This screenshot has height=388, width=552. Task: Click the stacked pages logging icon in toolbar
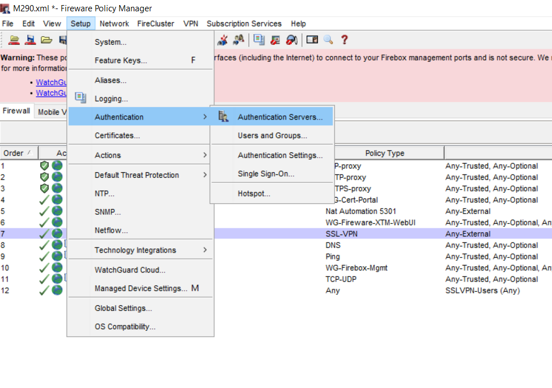259,40
